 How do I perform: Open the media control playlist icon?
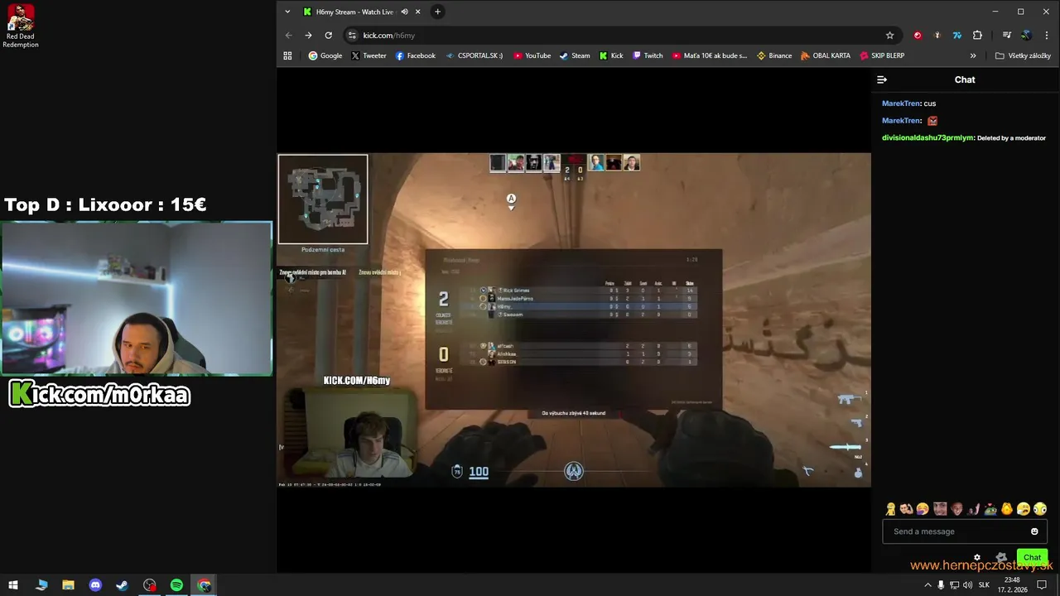1007,36
